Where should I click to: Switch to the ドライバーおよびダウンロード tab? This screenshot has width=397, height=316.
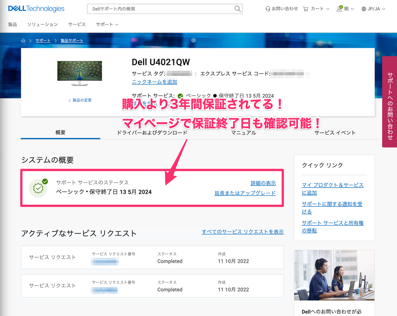[x=152, y=132]
